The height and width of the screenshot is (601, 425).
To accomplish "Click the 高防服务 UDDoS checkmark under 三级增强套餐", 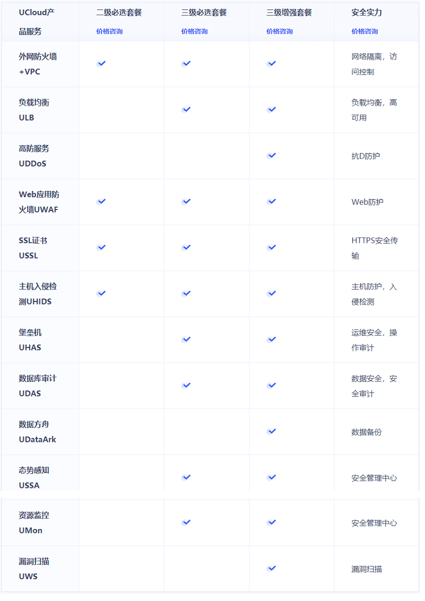I will (x=271, y=155).
